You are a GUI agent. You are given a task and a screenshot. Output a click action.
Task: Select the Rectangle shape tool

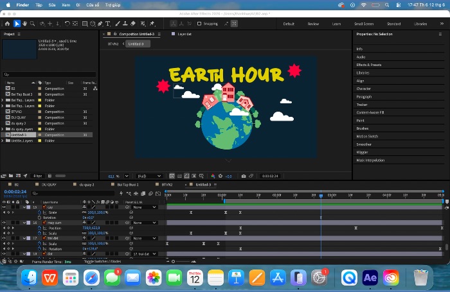85,24
